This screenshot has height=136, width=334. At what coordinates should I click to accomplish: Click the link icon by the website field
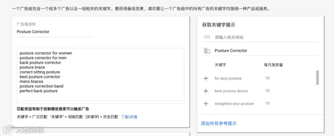pos(207,37)
